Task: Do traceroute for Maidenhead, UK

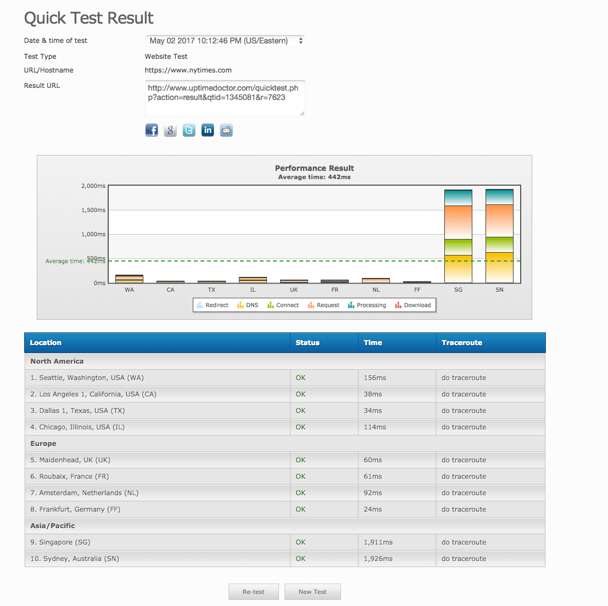Action: point(464,460)
